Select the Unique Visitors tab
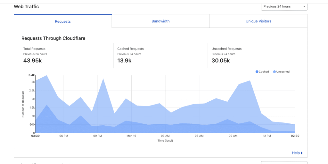The height and width of the screenshot is (164, 328). tap(258, 21)
